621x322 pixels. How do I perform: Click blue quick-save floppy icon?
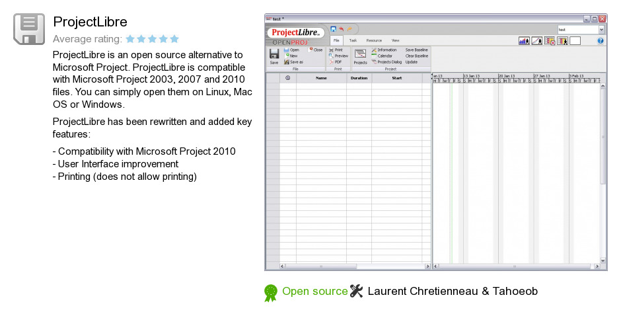point(334,29)
